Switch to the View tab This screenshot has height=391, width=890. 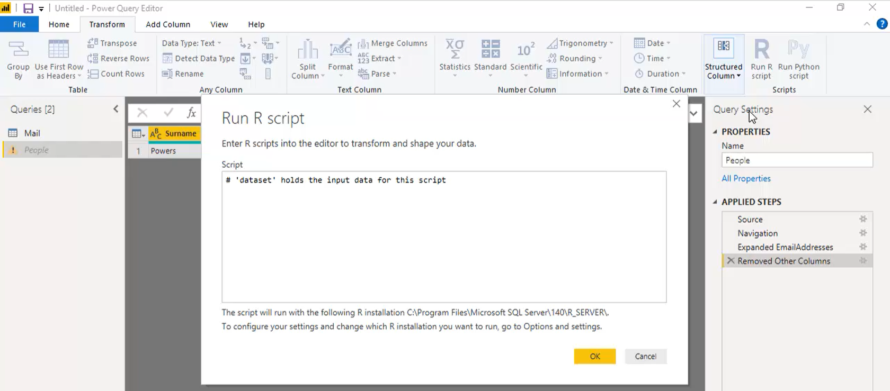click(x=219, y=24)
